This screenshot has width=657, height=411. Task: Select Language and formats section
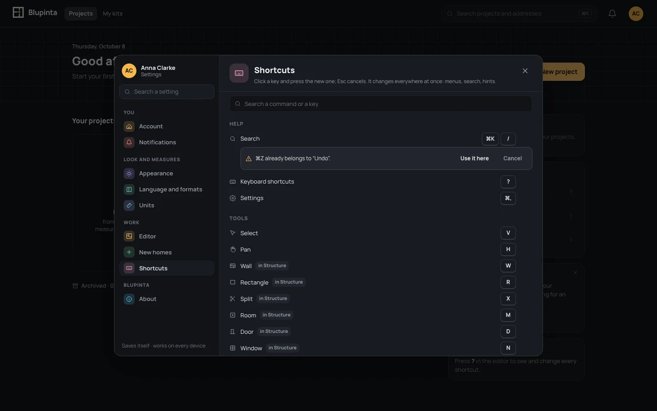pos(167,190)
